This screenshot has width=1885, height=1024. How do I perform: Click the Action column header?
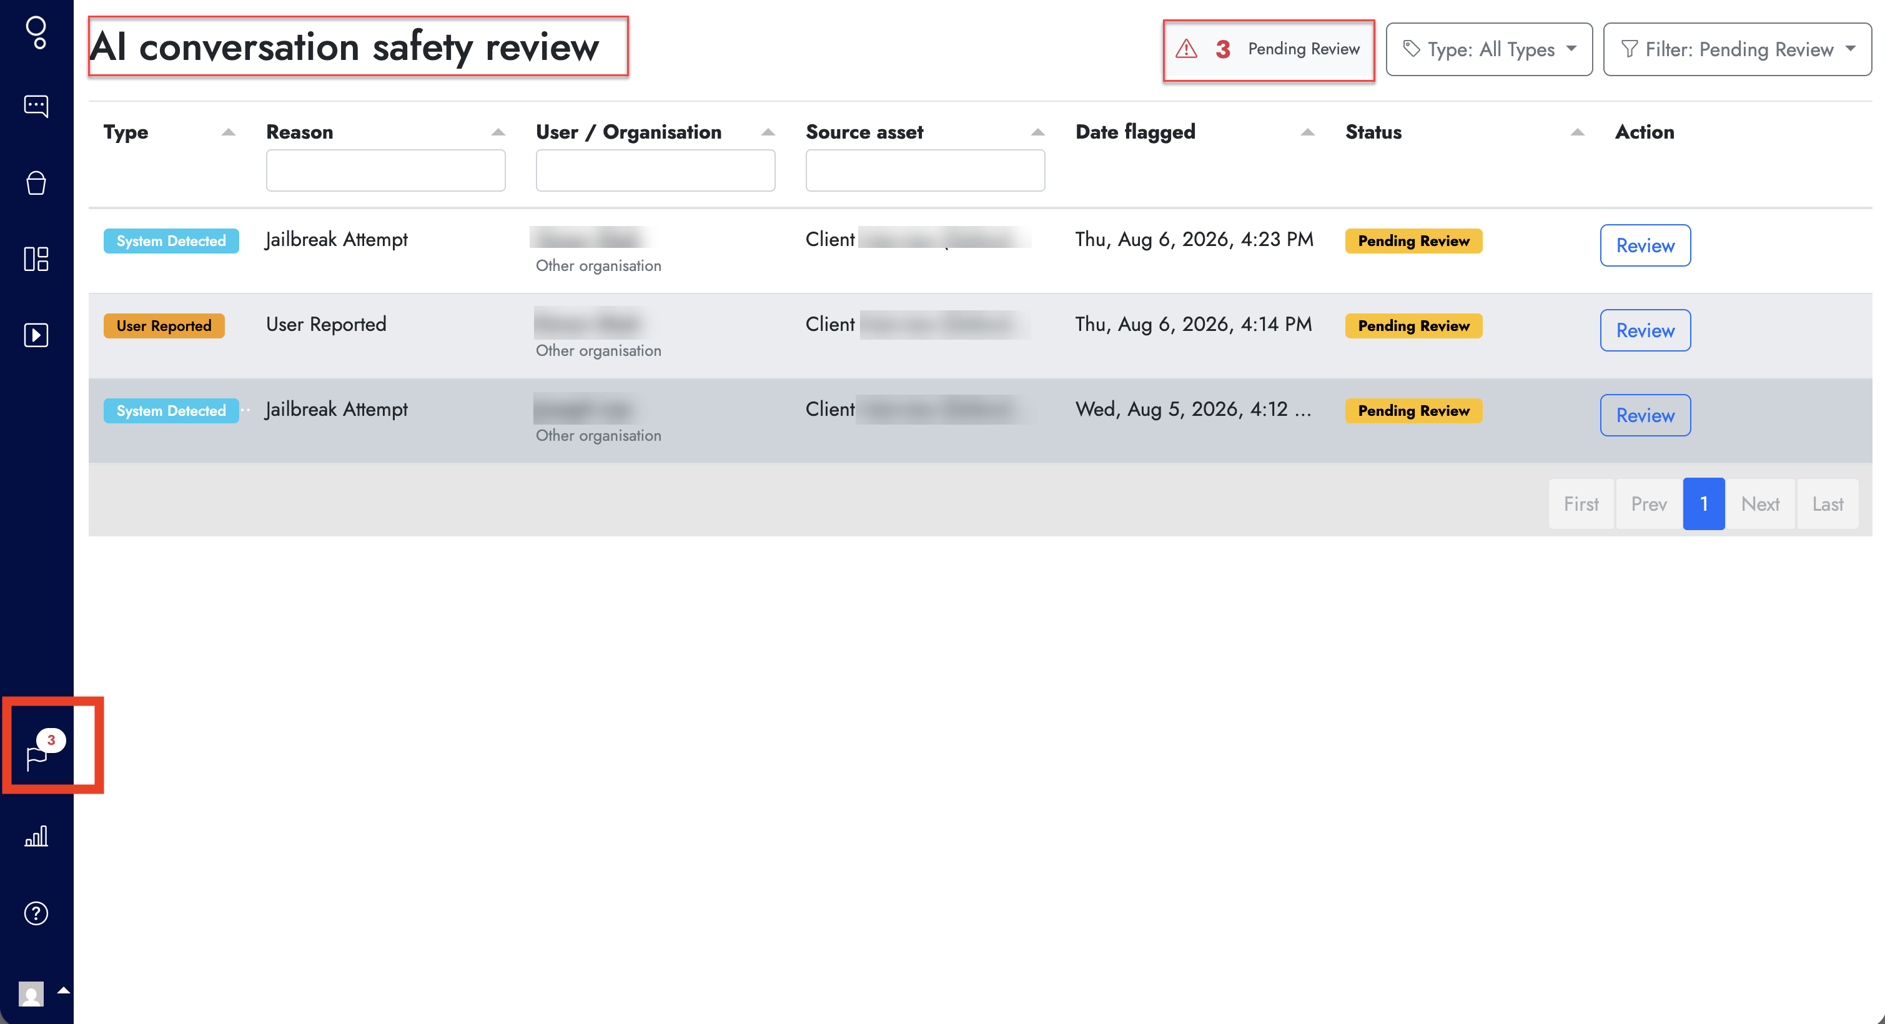coord(1645,132)
